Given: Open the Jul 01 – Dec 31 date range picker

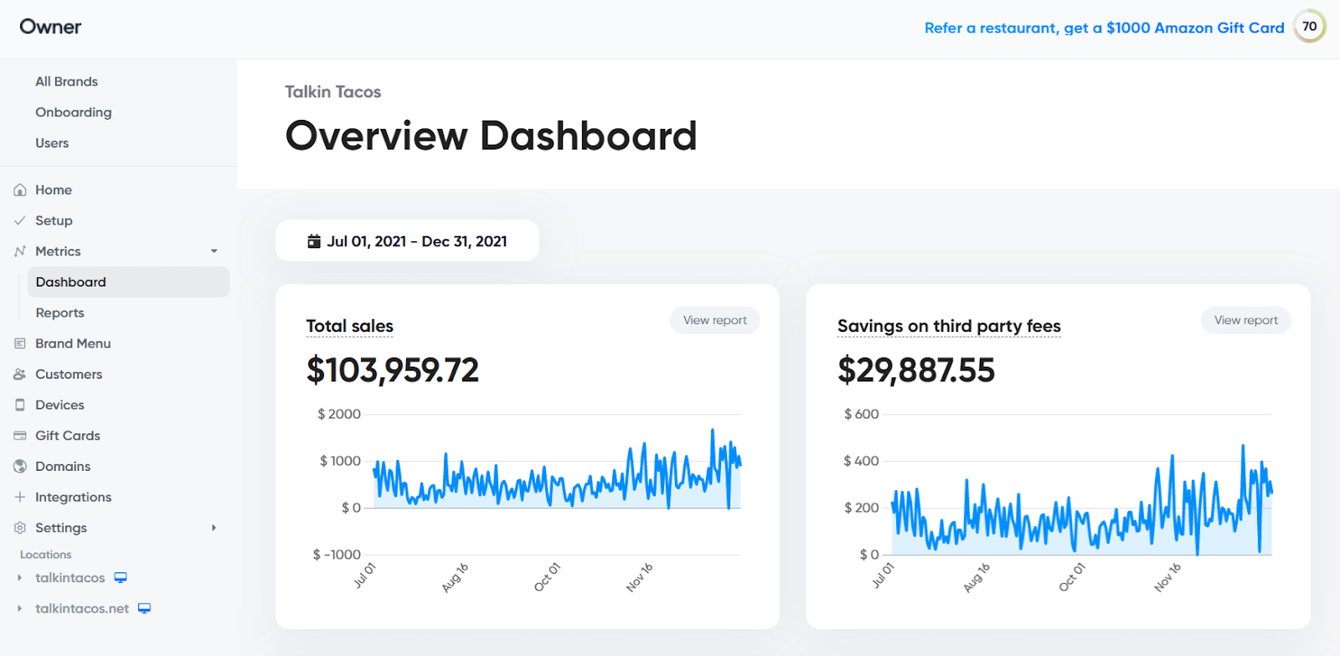Looking at the screenshot, I should (407, 241).
